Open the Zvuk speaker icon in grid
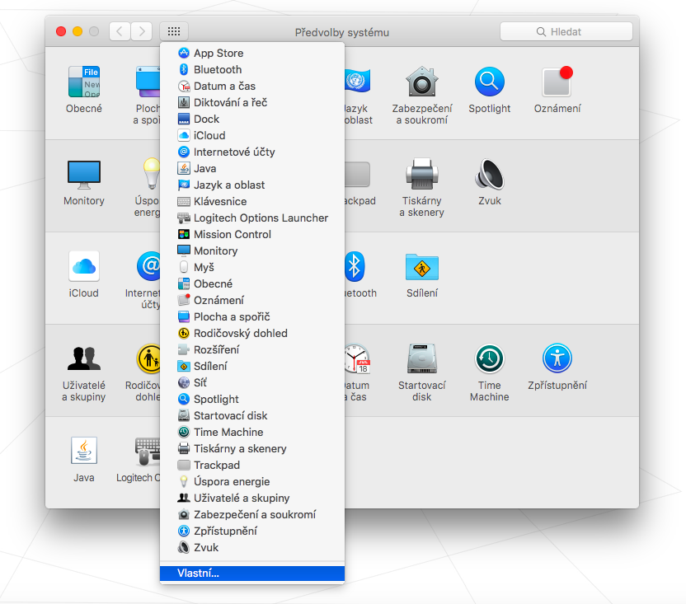This screenshot has width=686, height=604. tap(490, 174)
